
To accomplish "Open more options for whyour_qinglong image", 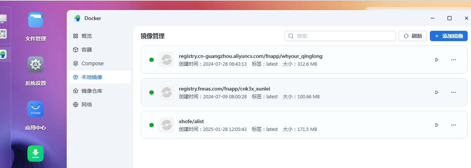I will click(x=454, y=60).
